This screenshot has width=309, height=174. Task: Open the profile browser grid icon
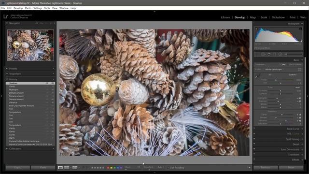point(300,70)
